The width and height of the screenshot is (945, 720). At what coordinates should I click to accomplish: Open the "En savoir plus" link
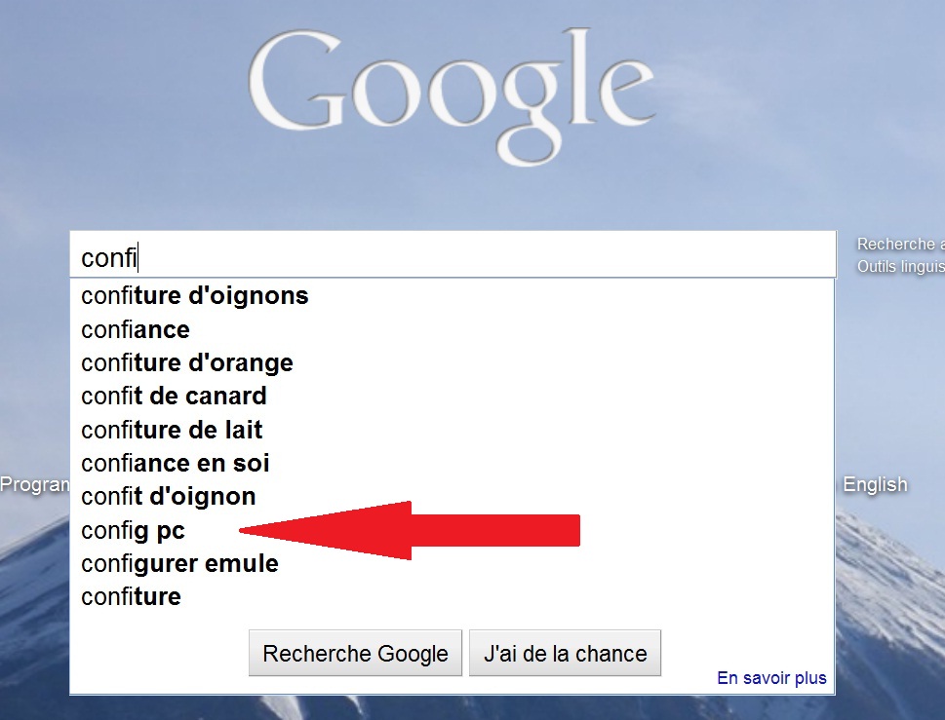coord(771,678)
